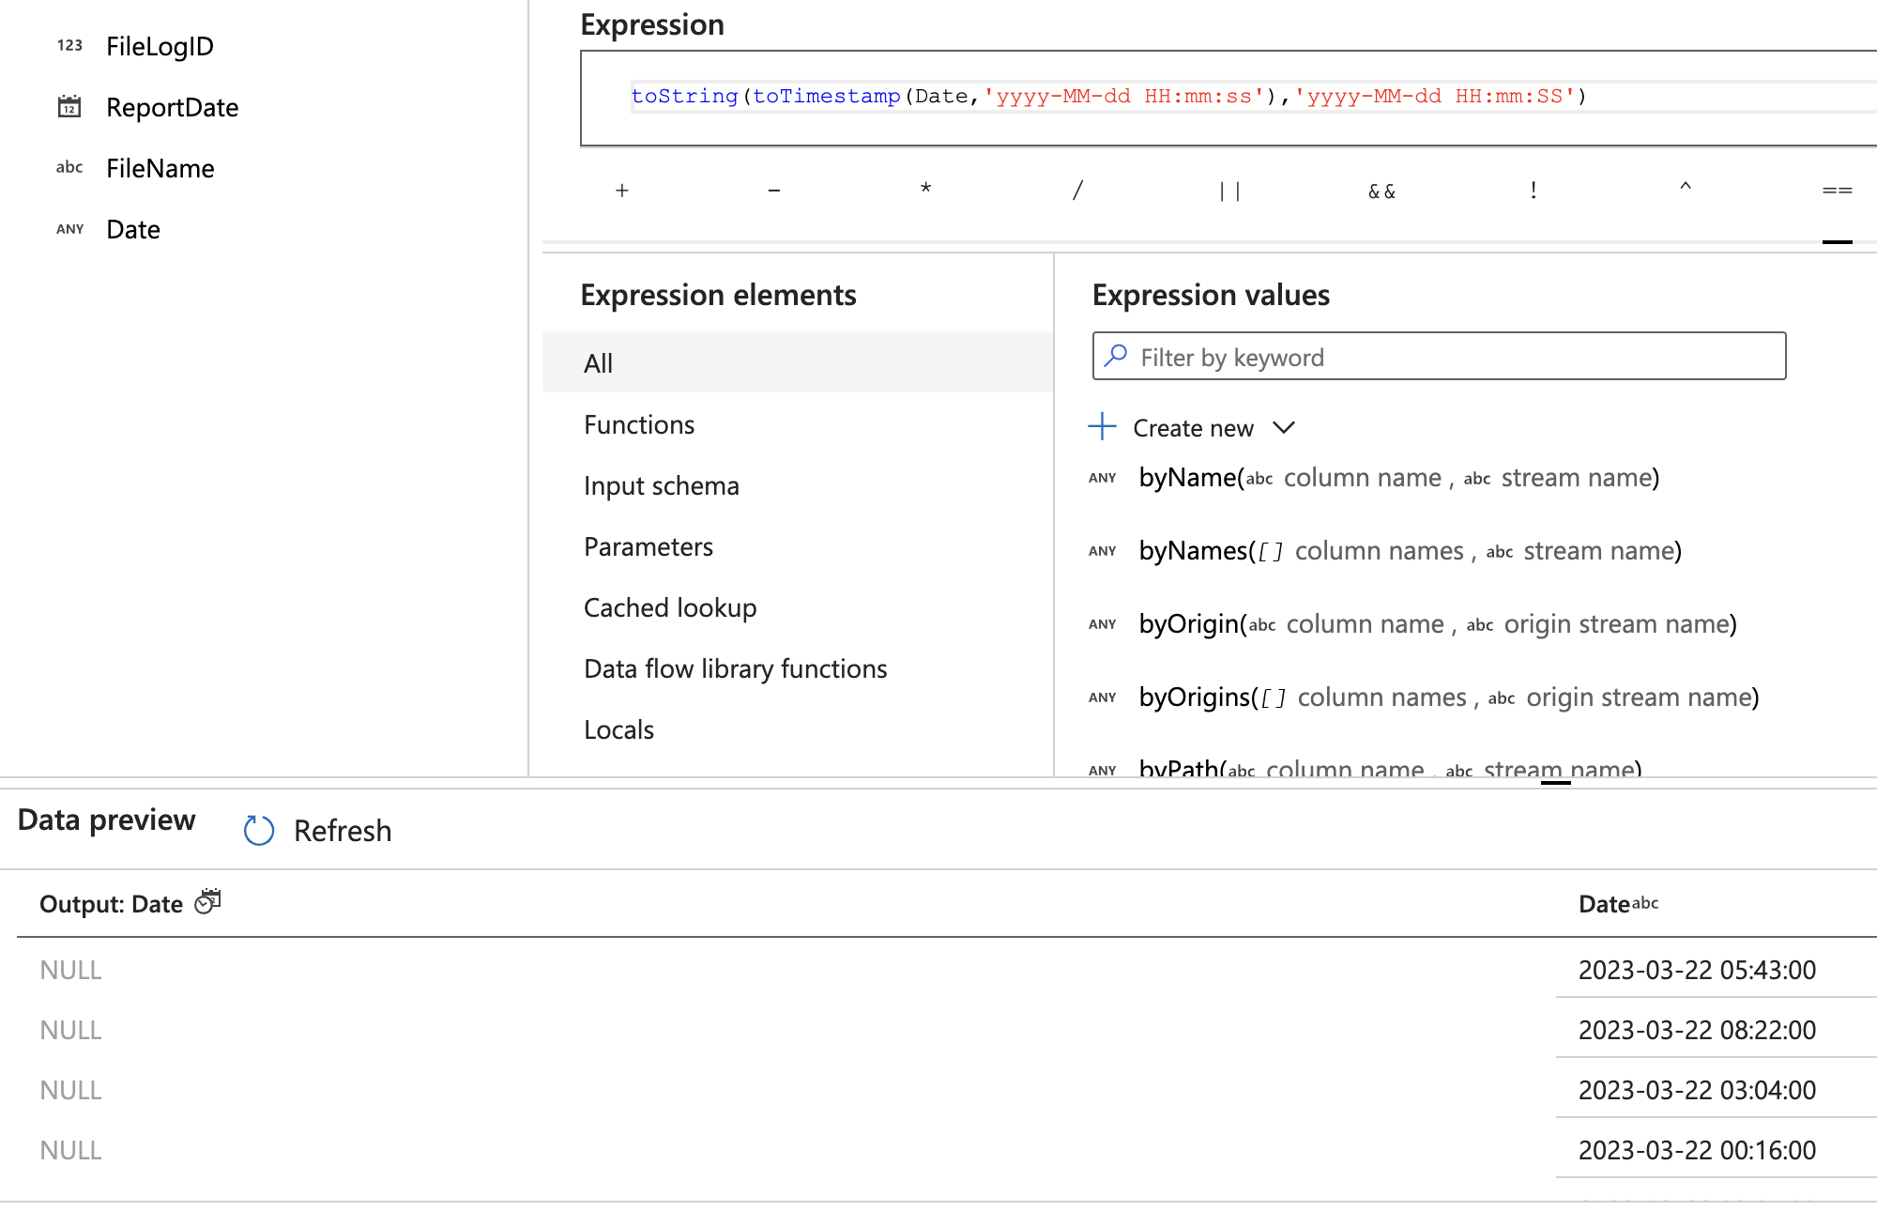Click the Refresh circular arrow icon
This screenshot has height=1211, width=1877.
[258, 830]
